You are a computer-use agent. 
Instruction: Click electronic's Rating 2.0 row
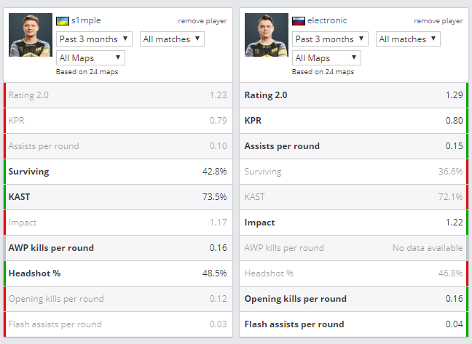coord(353,95)
